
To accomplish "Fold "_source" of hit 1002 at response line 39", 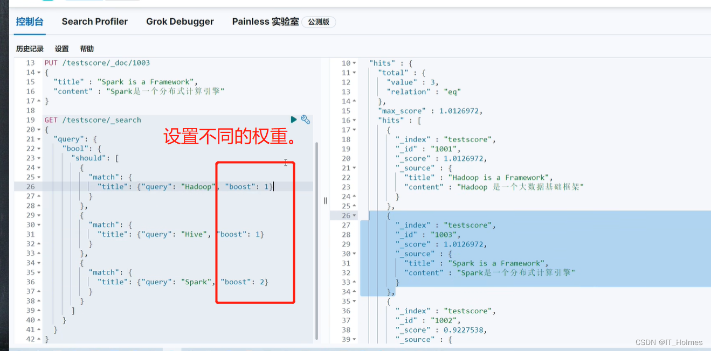I will tap(354, 339).
